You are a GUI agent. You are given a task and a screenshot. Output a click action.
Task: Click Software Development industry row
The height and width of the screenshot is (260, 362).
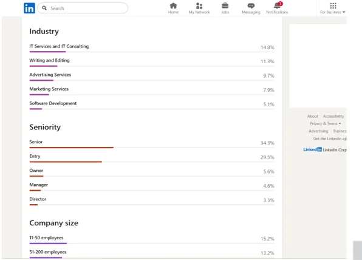pyautogui.click(x=152, y=105)
